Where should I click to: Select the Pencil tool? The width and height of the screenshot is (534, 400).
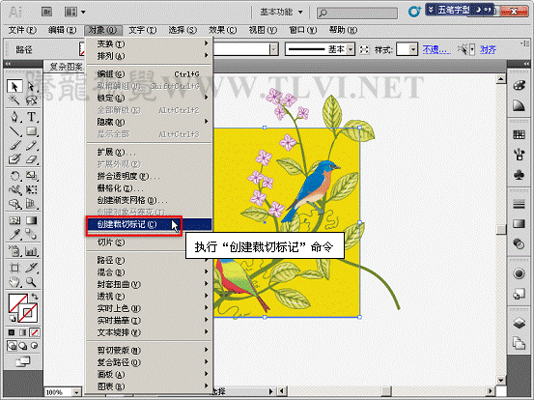tap(31, 146)
